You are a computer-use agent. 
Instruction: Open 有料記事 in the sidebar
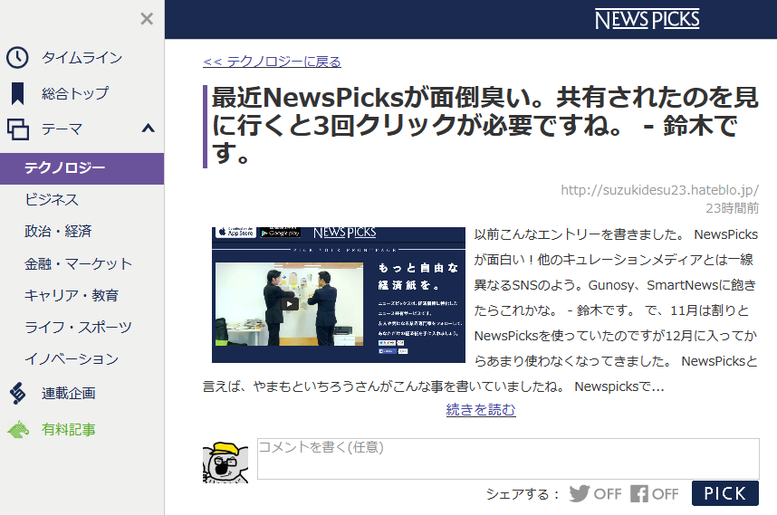(x=69, y=429)
